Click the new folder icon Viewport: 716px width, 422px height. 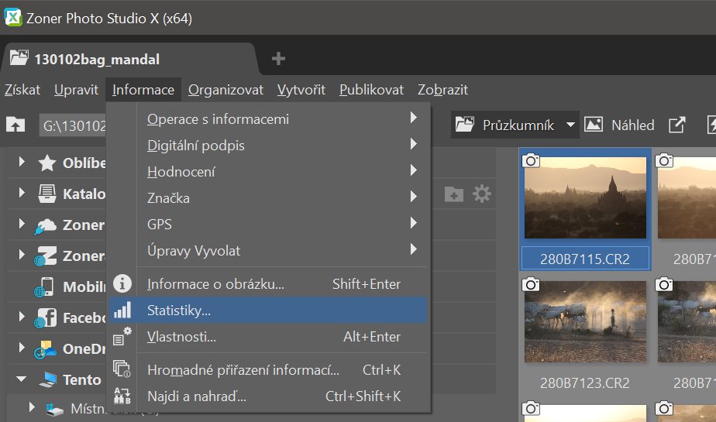click(454, 194)
